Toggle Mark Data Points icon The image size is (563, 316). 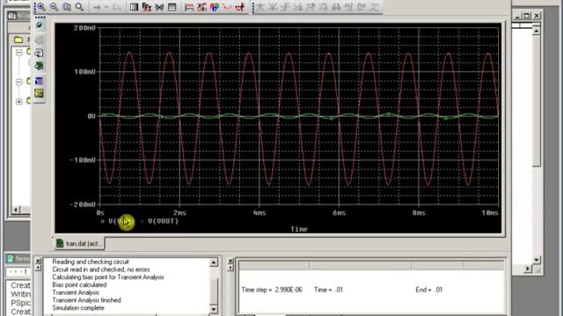click(227, 7)
